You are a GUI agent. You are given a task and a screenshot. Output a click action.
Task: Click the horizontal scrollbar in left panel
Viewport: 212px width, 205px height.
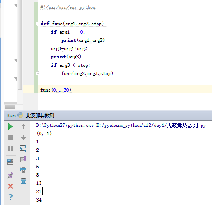[x=10, y=107]
